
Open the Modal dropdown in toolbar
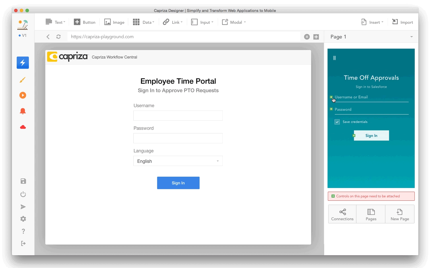[234, 22]
